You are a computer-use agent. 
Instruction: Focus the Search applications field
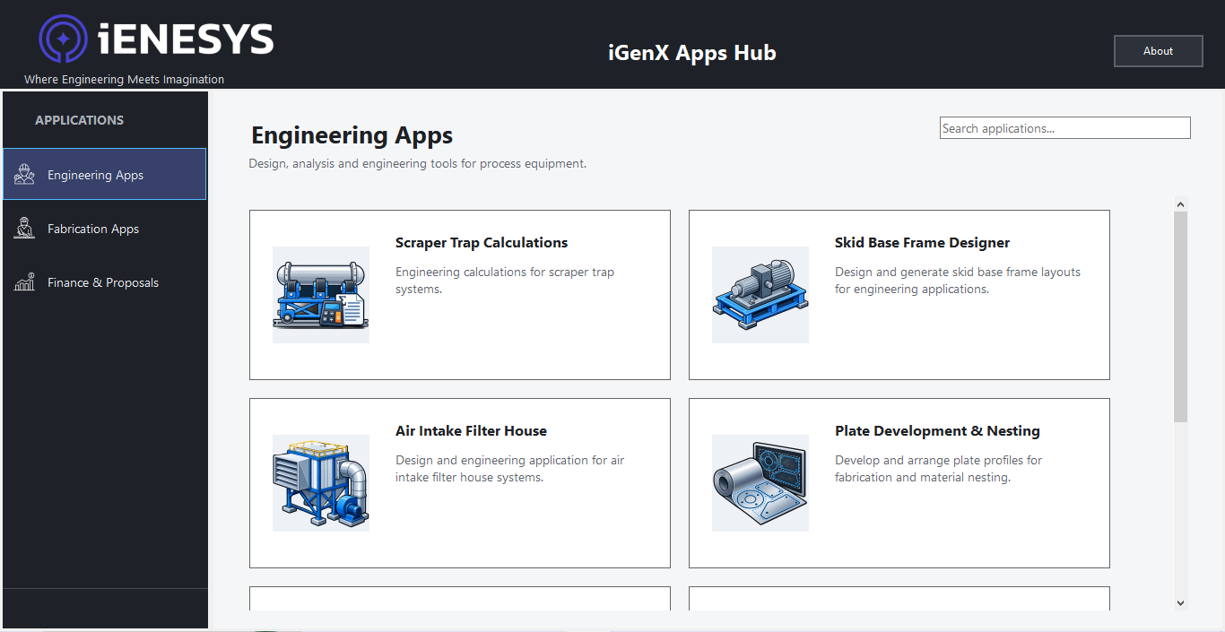[1064, 128]
